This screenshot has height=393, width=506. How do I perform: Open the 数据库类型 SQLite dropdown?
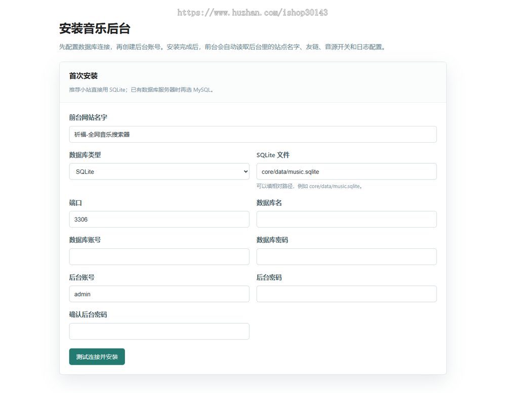(x=159, y=171)
